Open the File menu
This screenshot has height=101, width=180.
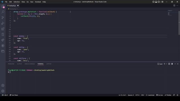click(x=6, y=2)
